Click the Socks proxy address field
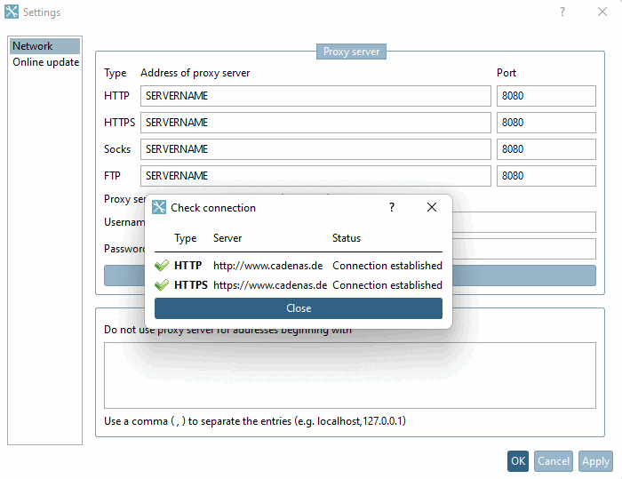Image resolution: width=622 pixels, height=479 pixels. (315, 148)
